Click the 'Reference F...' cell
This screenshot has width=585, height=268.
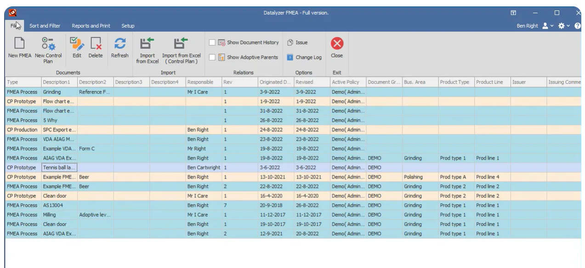click(96, 92)
